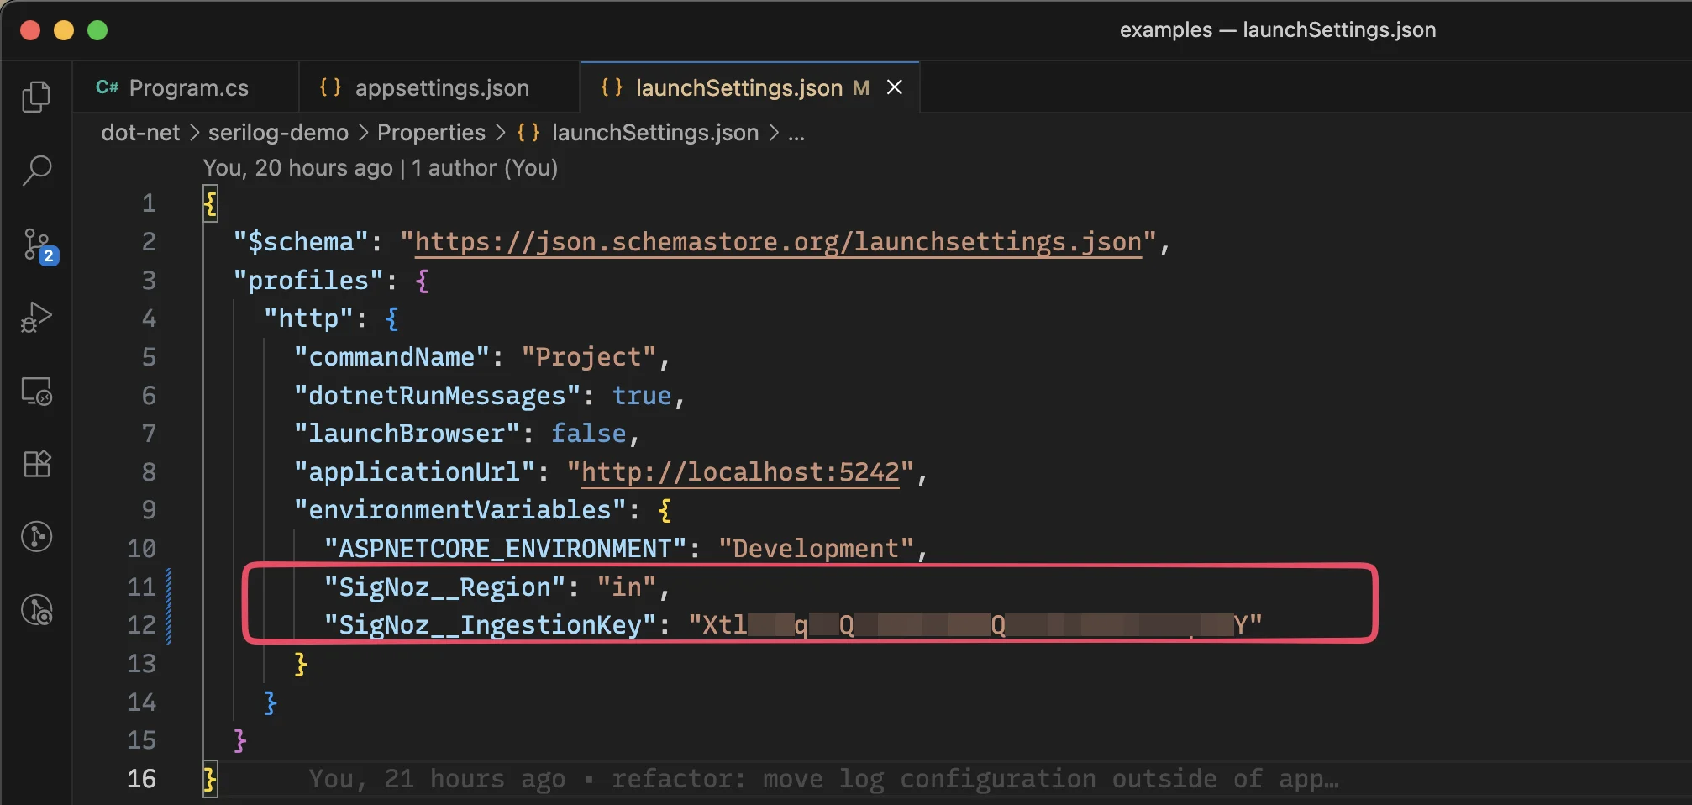Click the modified gutter marker on line 11
Screen dimensions: 1692x805
pos(169,587)
